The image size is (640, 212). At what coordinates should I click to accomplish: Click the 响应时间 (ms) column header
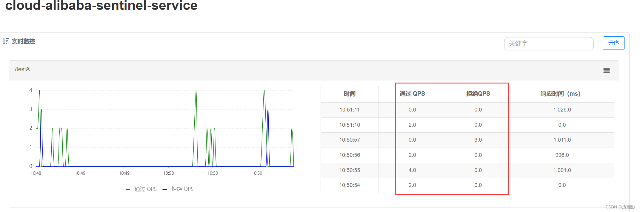point(562,94)
